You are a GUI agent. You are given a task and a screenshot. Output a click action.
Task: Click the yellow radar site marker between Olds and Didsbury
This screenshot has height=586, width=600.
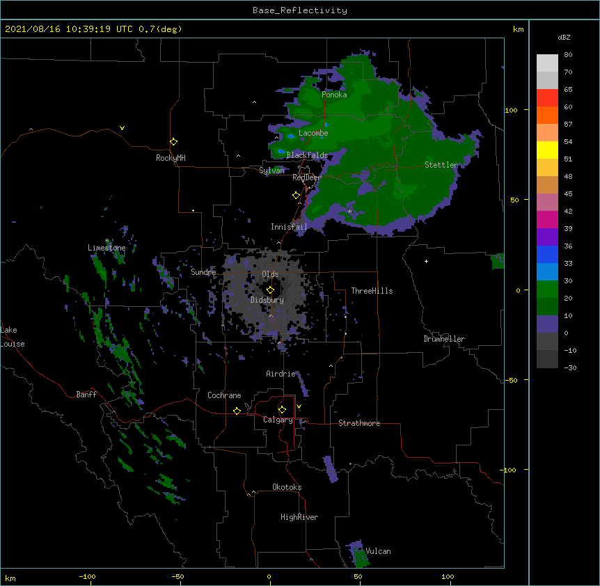271,290
